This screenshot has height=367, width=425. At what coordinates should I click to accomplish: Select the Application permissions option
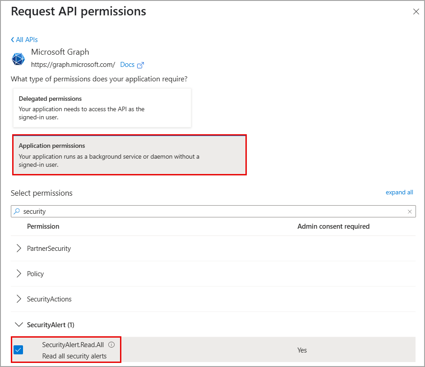pos(129,155)
